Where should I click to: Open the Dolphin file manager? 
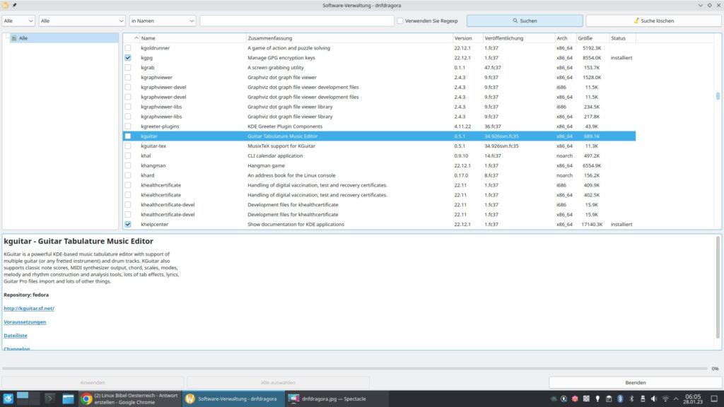[x=68, y=399]
